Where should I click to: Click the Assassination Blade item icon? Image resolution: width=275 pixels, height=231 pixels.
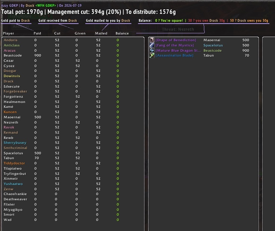click(x=152, y=55)
